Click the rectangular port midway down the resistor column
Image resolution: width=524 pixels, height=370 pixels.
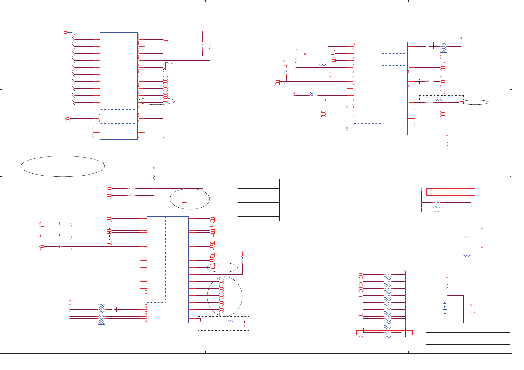click(361, 295)
